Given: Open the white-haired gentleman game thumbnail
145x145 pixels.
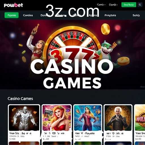Looking at the screenshot, I should 118,118.
